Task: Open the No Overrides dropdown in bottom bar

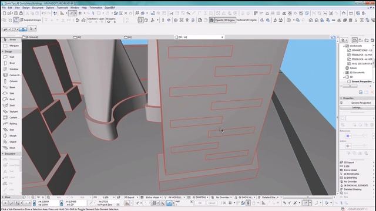Action: point(222,198)
